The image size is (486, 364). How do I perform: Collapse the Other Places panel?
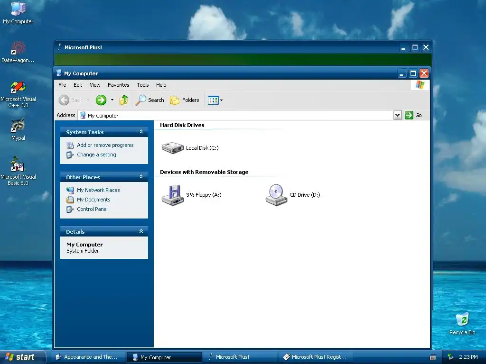[141, 177]
